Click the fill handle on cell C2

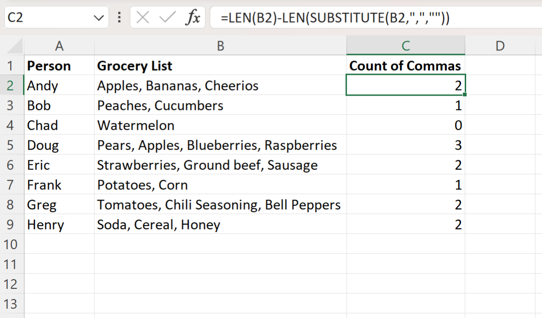click(x=464, y=93)
